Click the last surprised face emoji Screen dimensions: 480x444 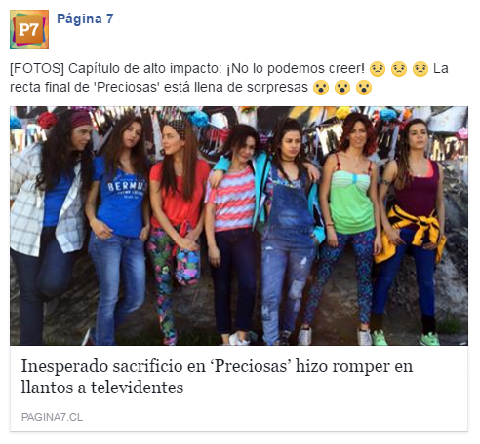tap(364, 88)
